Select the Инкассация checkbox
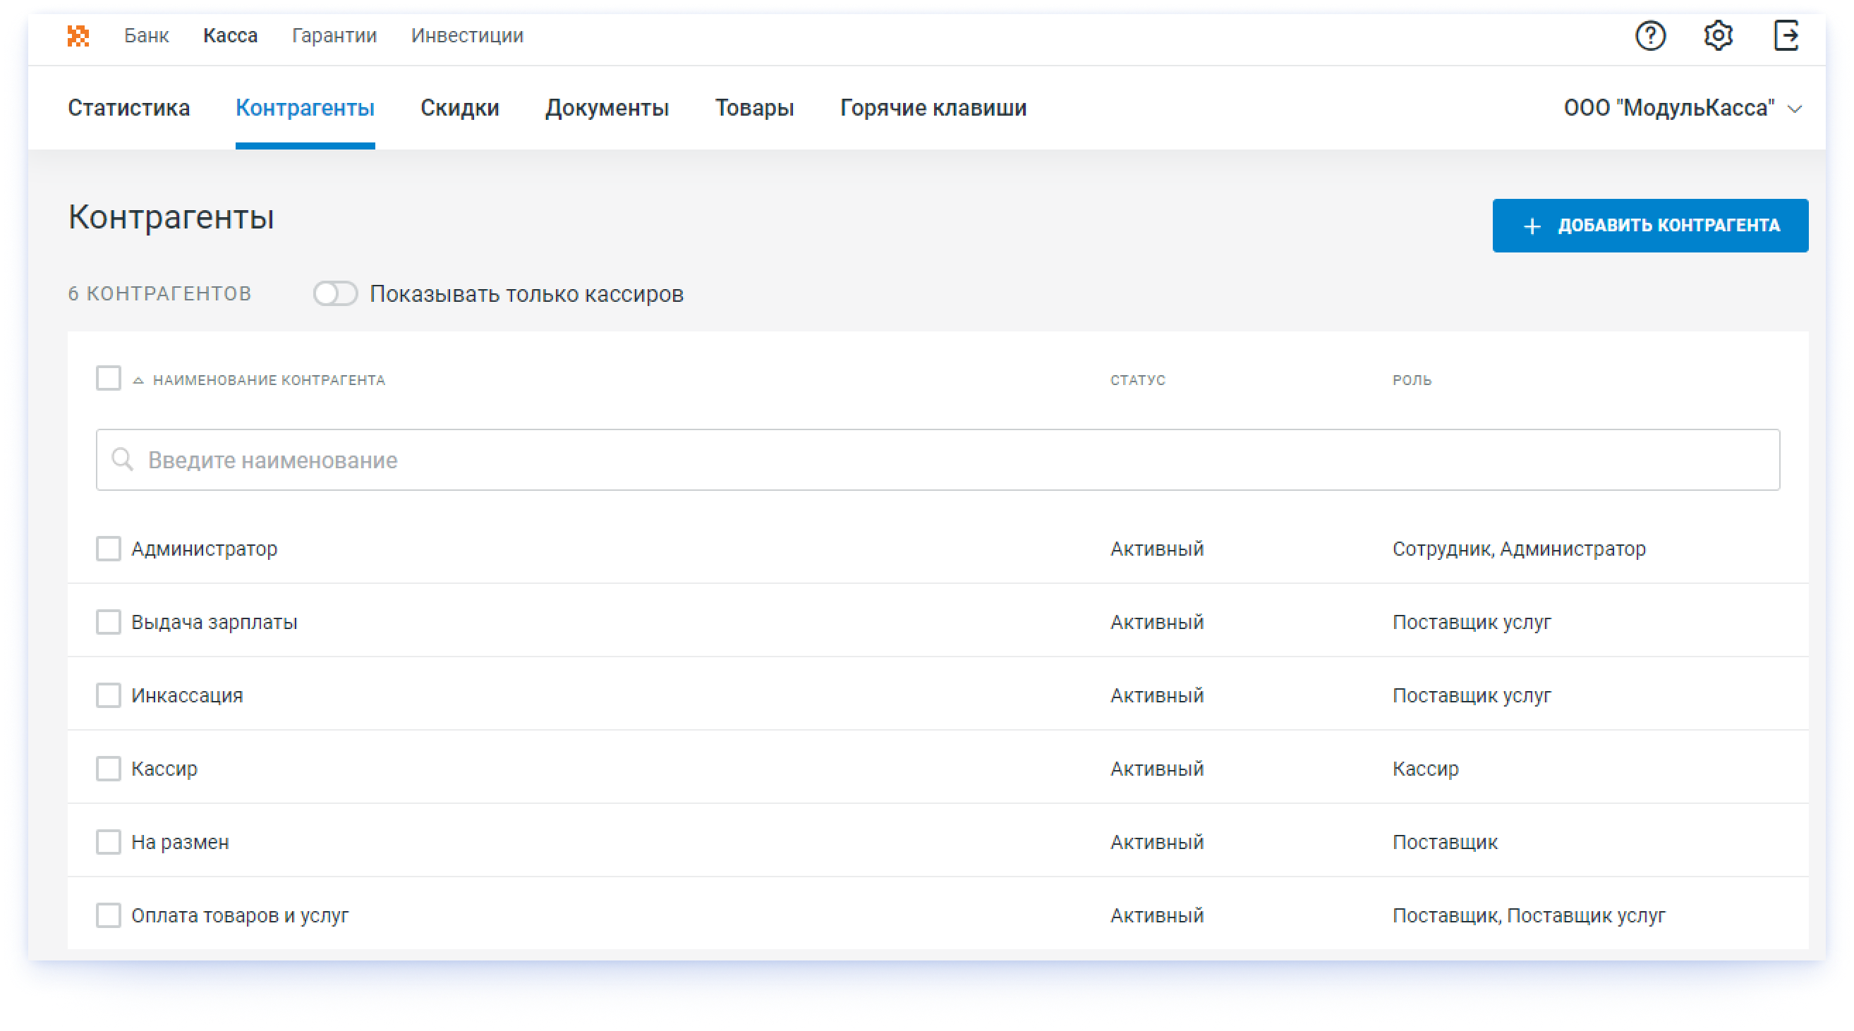1854x1031 pixels. [x=108, y=695]
